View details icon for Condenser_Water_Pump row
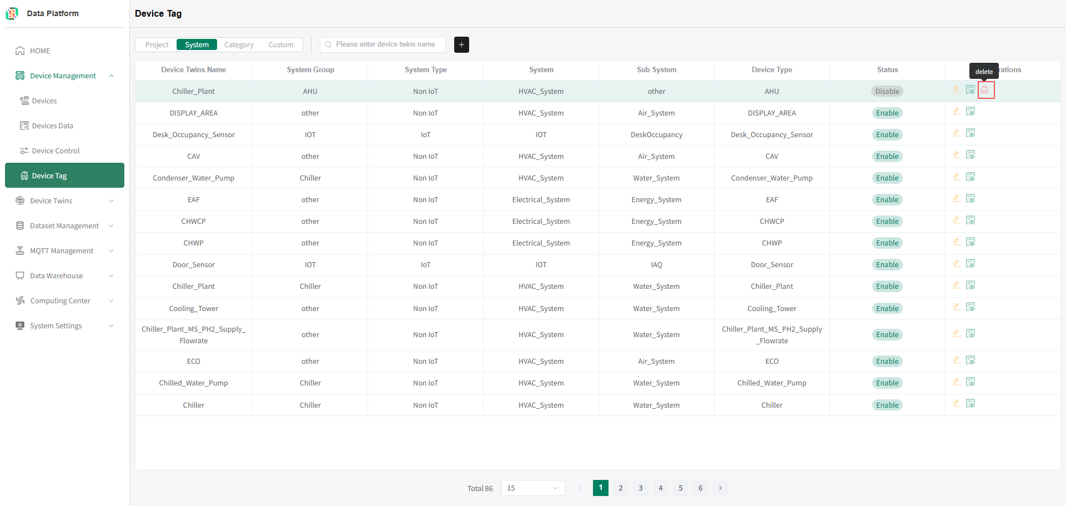 tap(971, 177)
